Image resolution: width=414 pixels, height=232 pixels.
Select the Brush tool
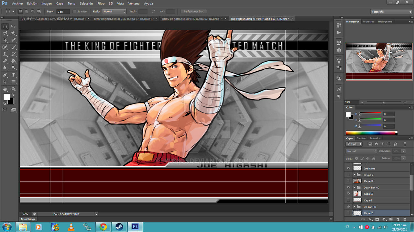click(14, 47)
